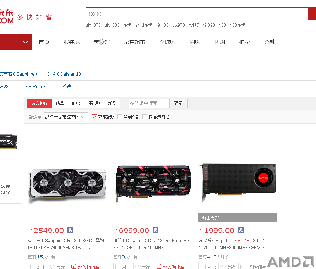Image resolution: width=316 pixels, height=269 pixels.
Task: Click heart 关注 icon for Dataland Devil13
Action: point(138,267)
